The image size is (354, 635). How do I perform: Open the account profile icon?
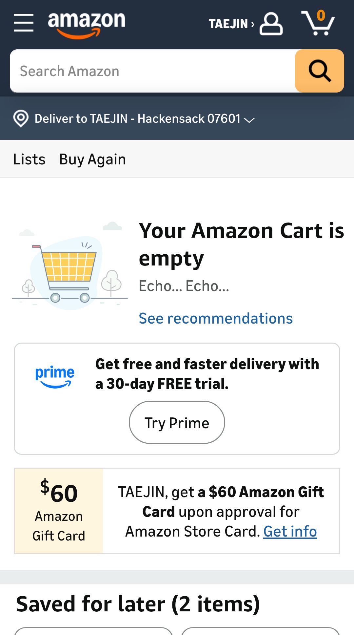[271, 24]
